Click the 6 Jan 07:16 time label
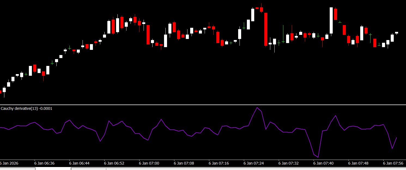406x170 pixels. 219,163
